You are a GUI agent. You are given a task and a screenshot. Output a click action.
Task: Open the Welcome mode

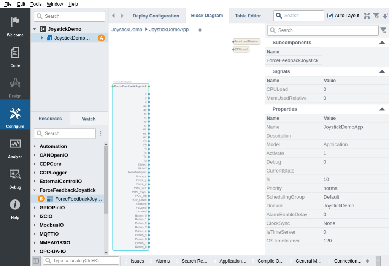(15, 26)
